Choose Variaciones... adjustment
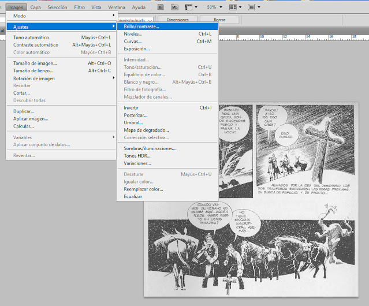The image size is (369, 306). (x=167, y=163)
